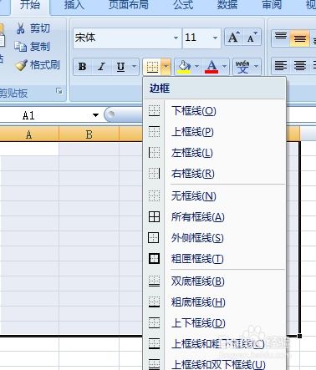
Task: Toggle Italic formatting
Action: [x=101, y=67]
